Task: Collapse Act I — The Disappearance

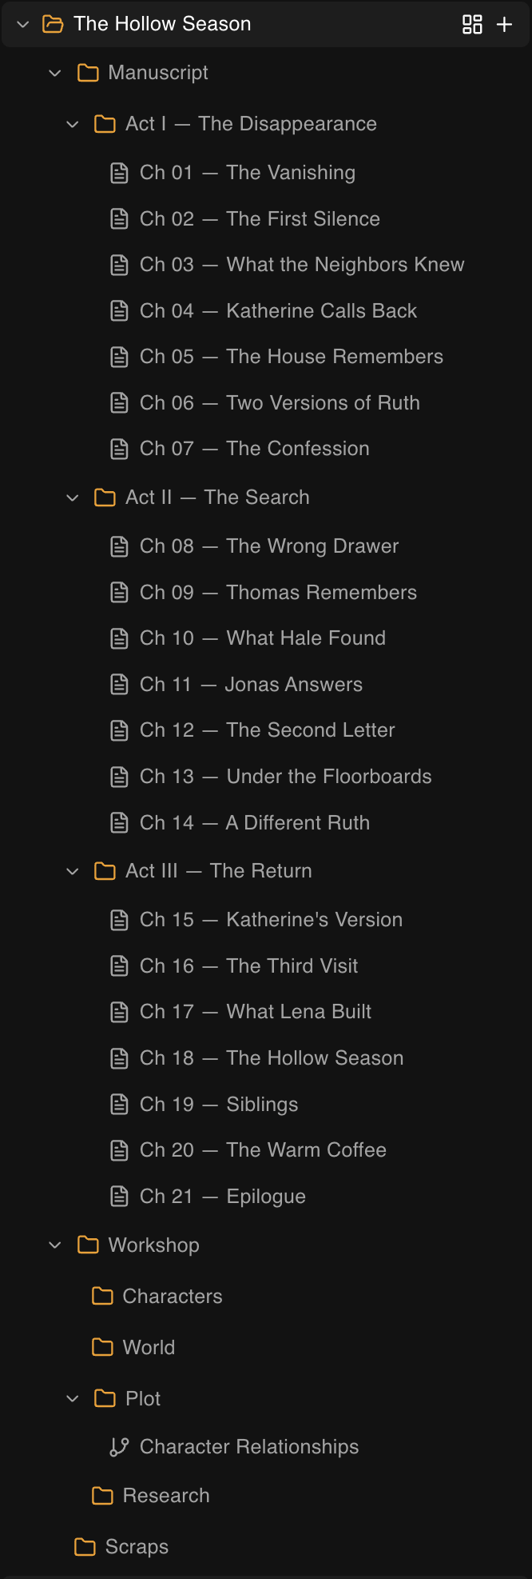Action: (x=73, y=124)
